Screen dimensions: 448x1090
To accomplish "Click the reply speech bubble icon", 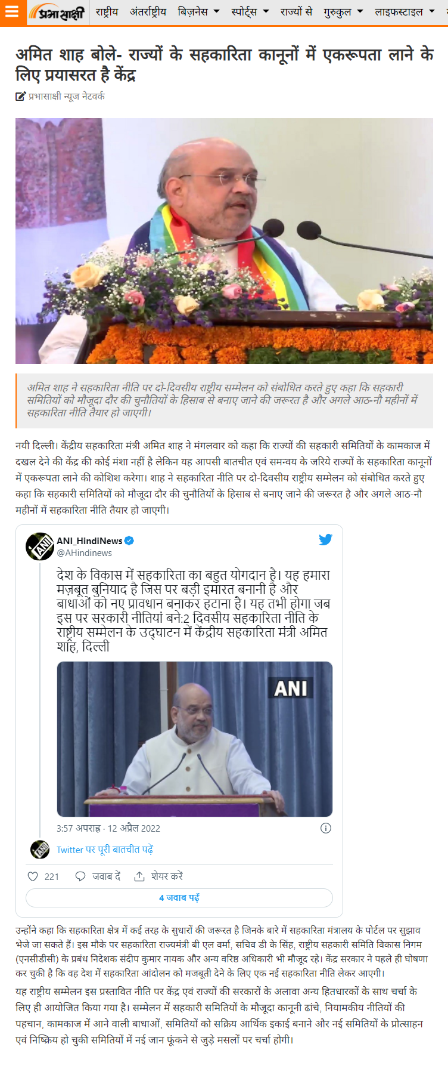I will point(80,876).
